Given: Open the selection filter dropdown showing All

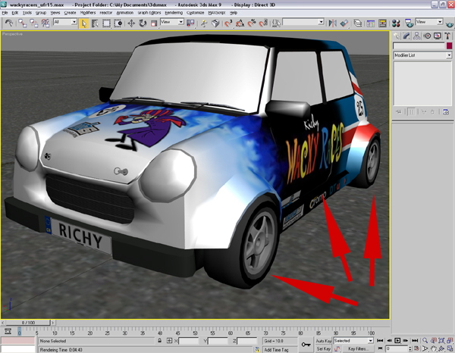Looking at the screenshot, I should pos(65,22).
